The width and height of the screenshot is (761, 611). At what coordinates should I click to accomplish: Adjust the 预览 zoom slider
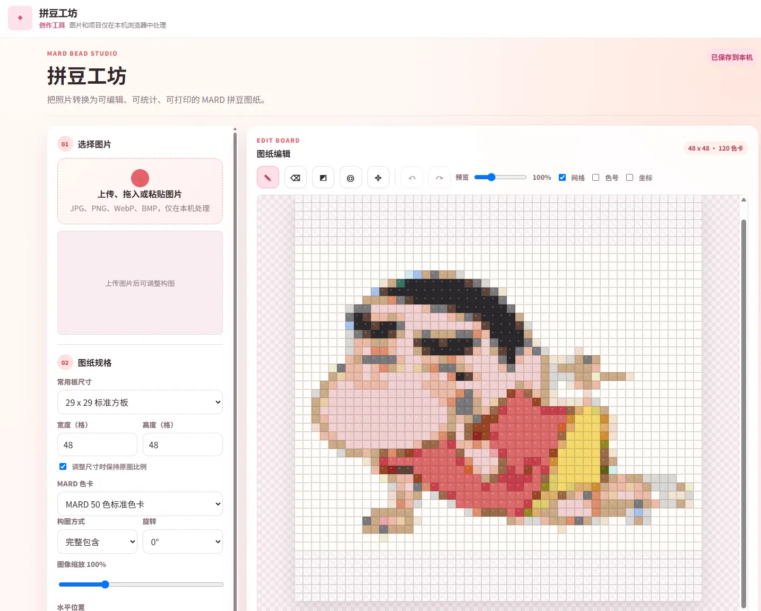(x=500, y=178)
